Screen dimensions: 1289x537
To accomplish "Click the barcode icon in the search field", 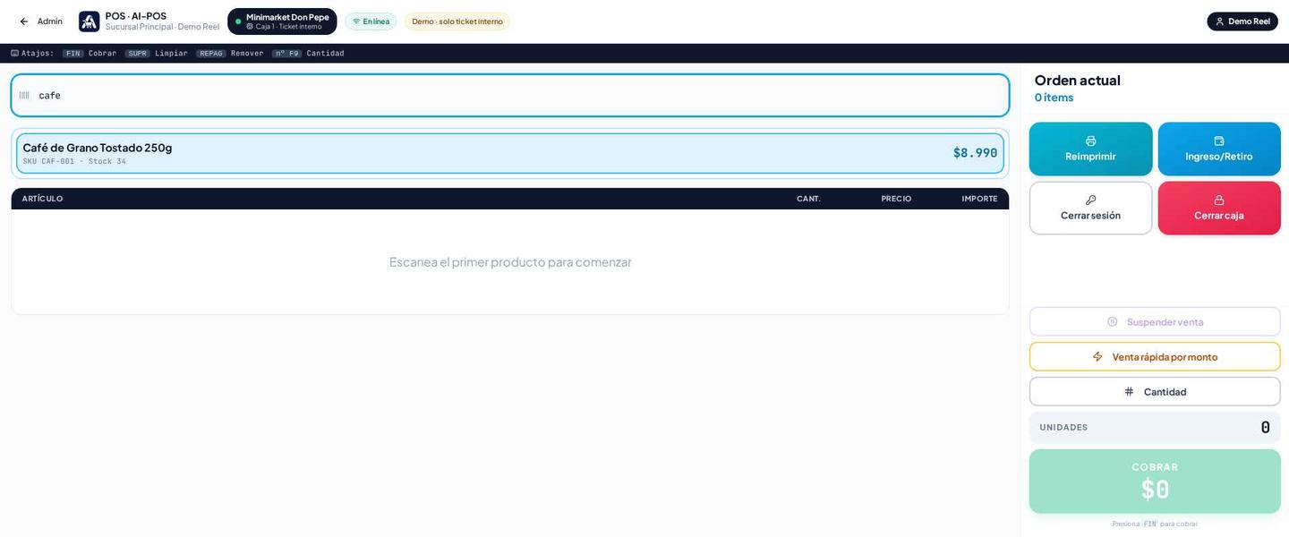I will 24,96.
